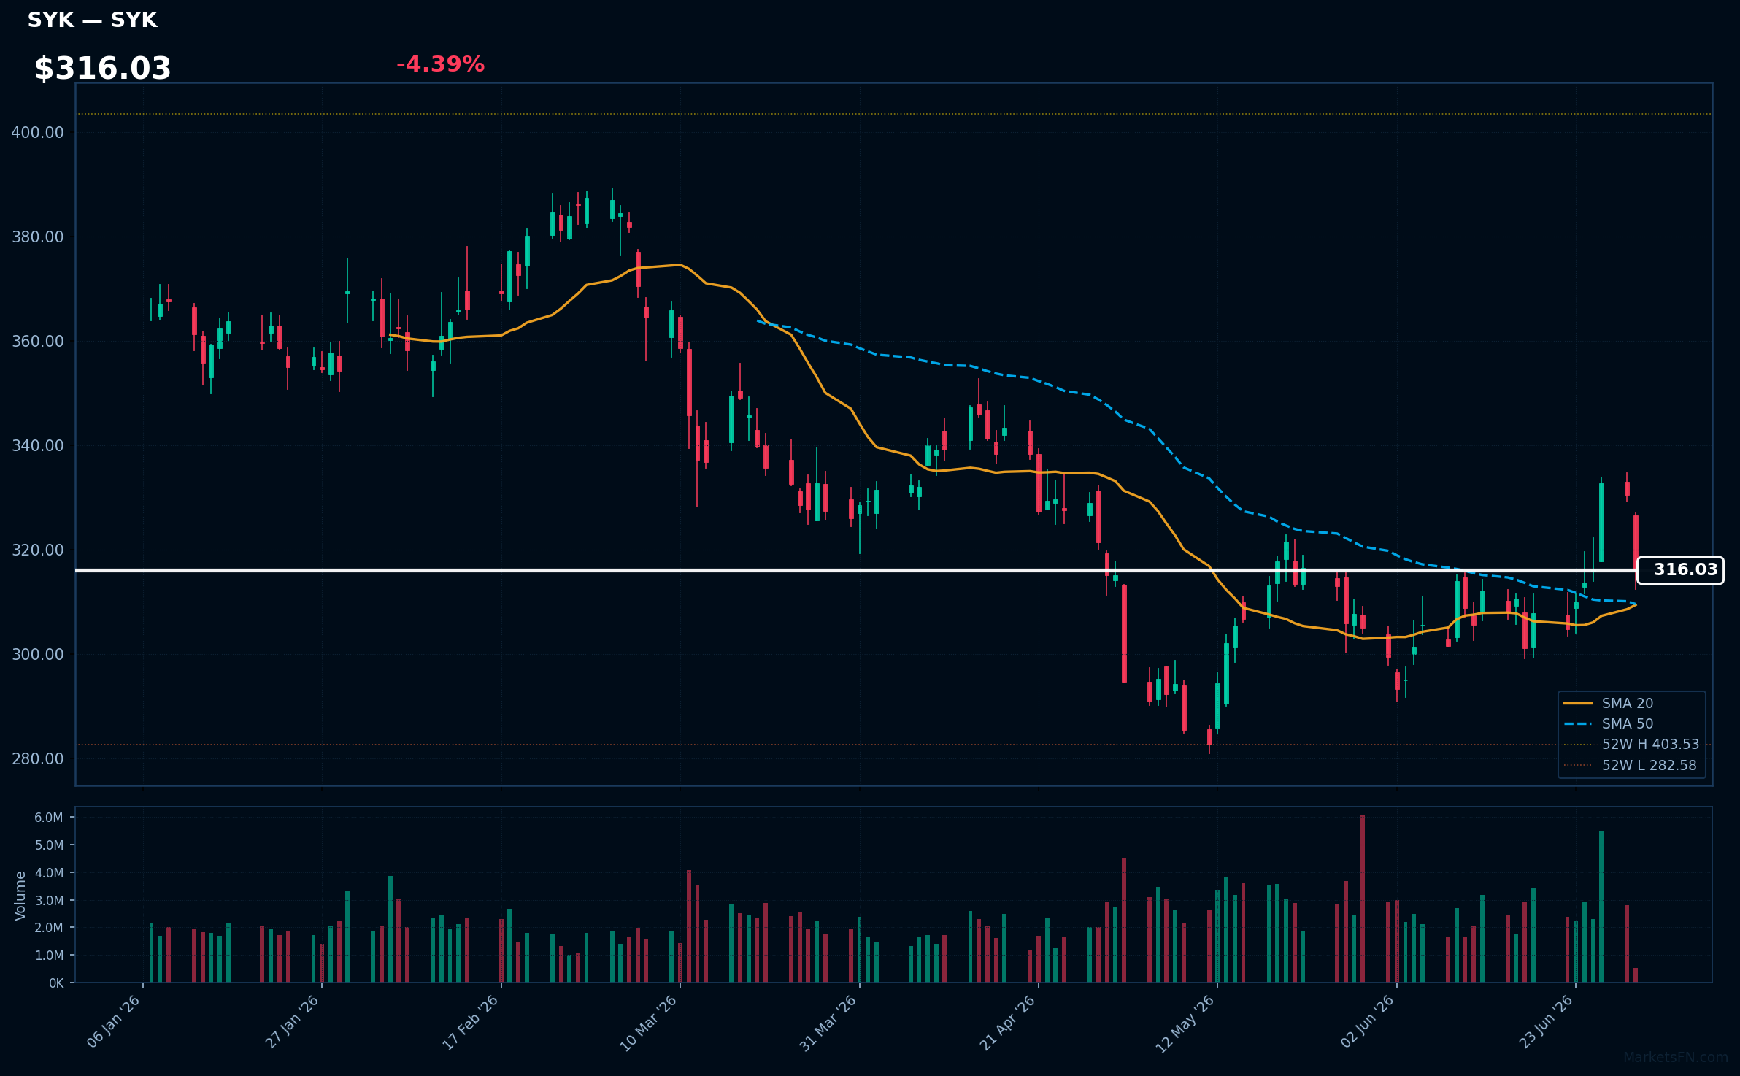
Task: Click the 4.0M volume axis label
Action: point(49,873)
